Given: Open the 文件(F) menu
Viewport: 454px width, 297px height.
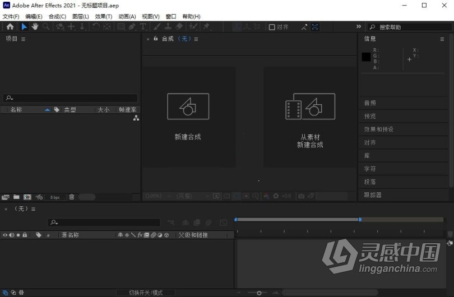Looking at the screenshot, I should pos(11,16).
